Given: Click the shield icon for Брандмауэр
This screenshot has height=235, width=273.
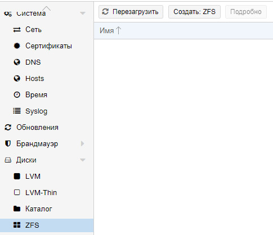Looking at the screenshot, I should tap(8, 144).
